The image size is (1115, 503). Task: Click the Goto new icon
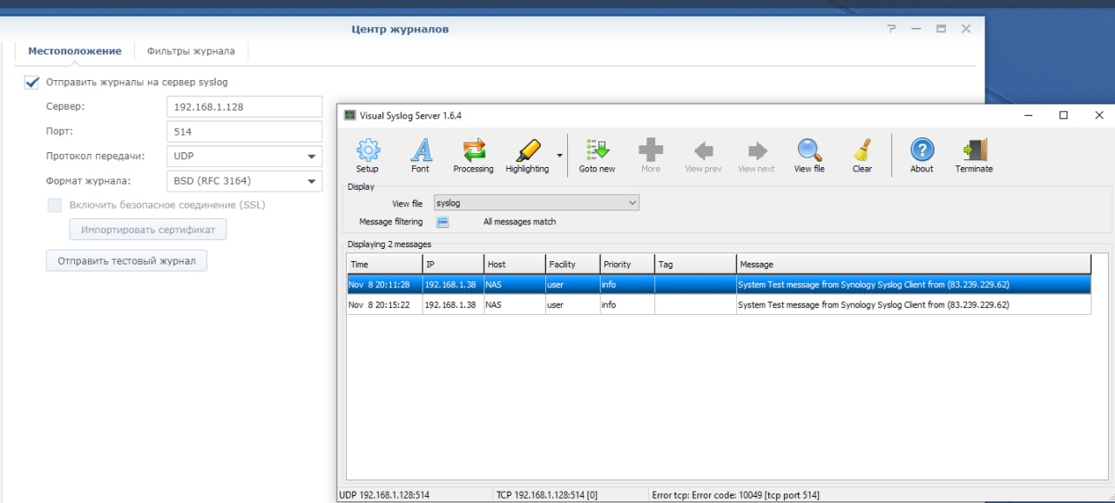[x=597, y=156]
